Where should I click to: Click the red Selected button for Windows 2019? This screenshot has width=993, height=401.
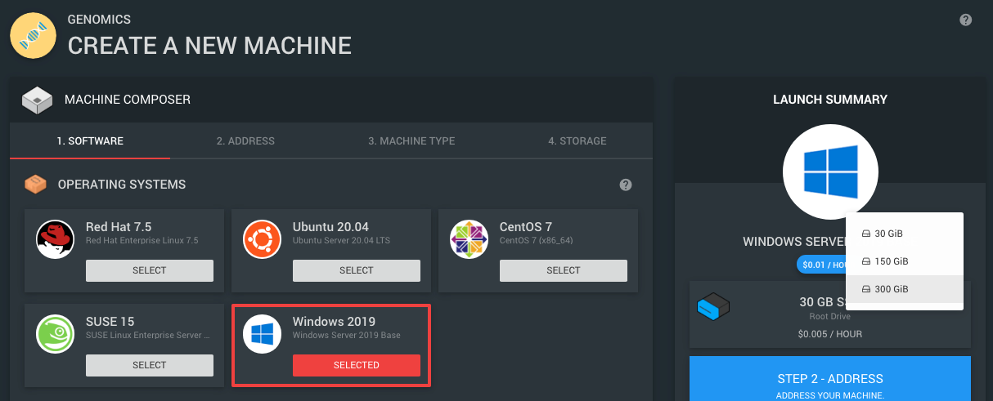(x=357, y=365)
